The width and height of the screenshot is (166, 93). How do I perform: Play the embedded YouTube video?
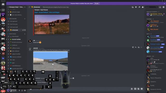click(x=51, y=25)
